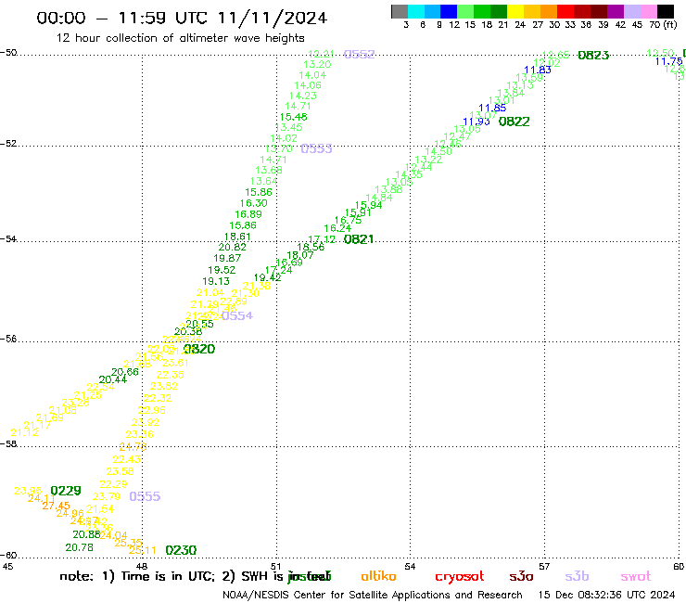This screenshot has height=603, width=686.
Task: Select the 0823 time label
Action: pos(593,55)
